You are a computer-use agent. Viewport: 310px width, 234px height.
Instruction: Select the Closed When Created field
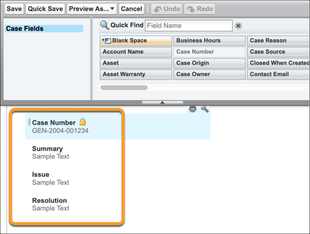279,63
